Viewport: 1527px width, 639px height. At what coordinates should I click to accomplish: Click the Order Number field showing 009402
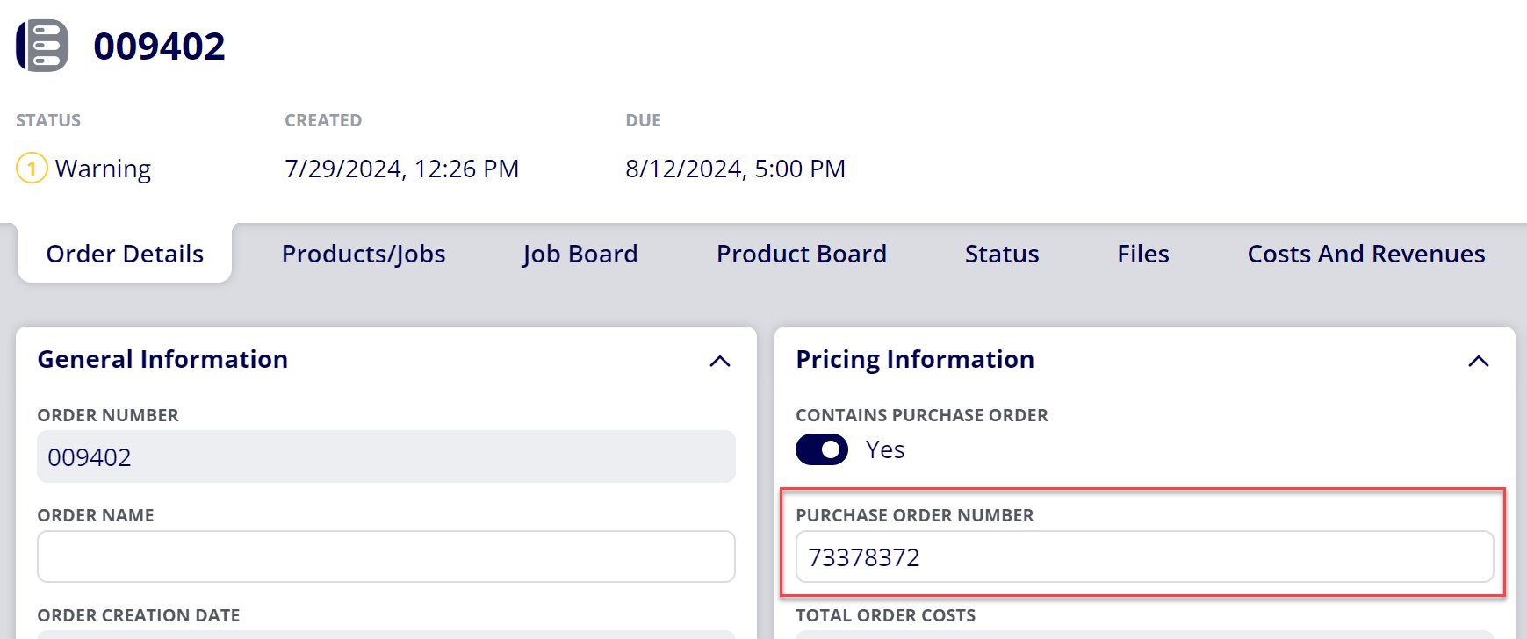(x=386, y=456)
